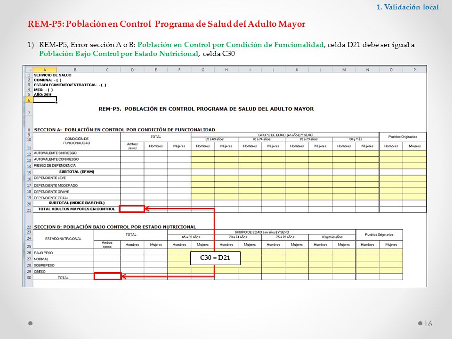Click the 'BAJO PESO' row label
The width and height of the screenshot is (452, 339).
click(43, 253)
